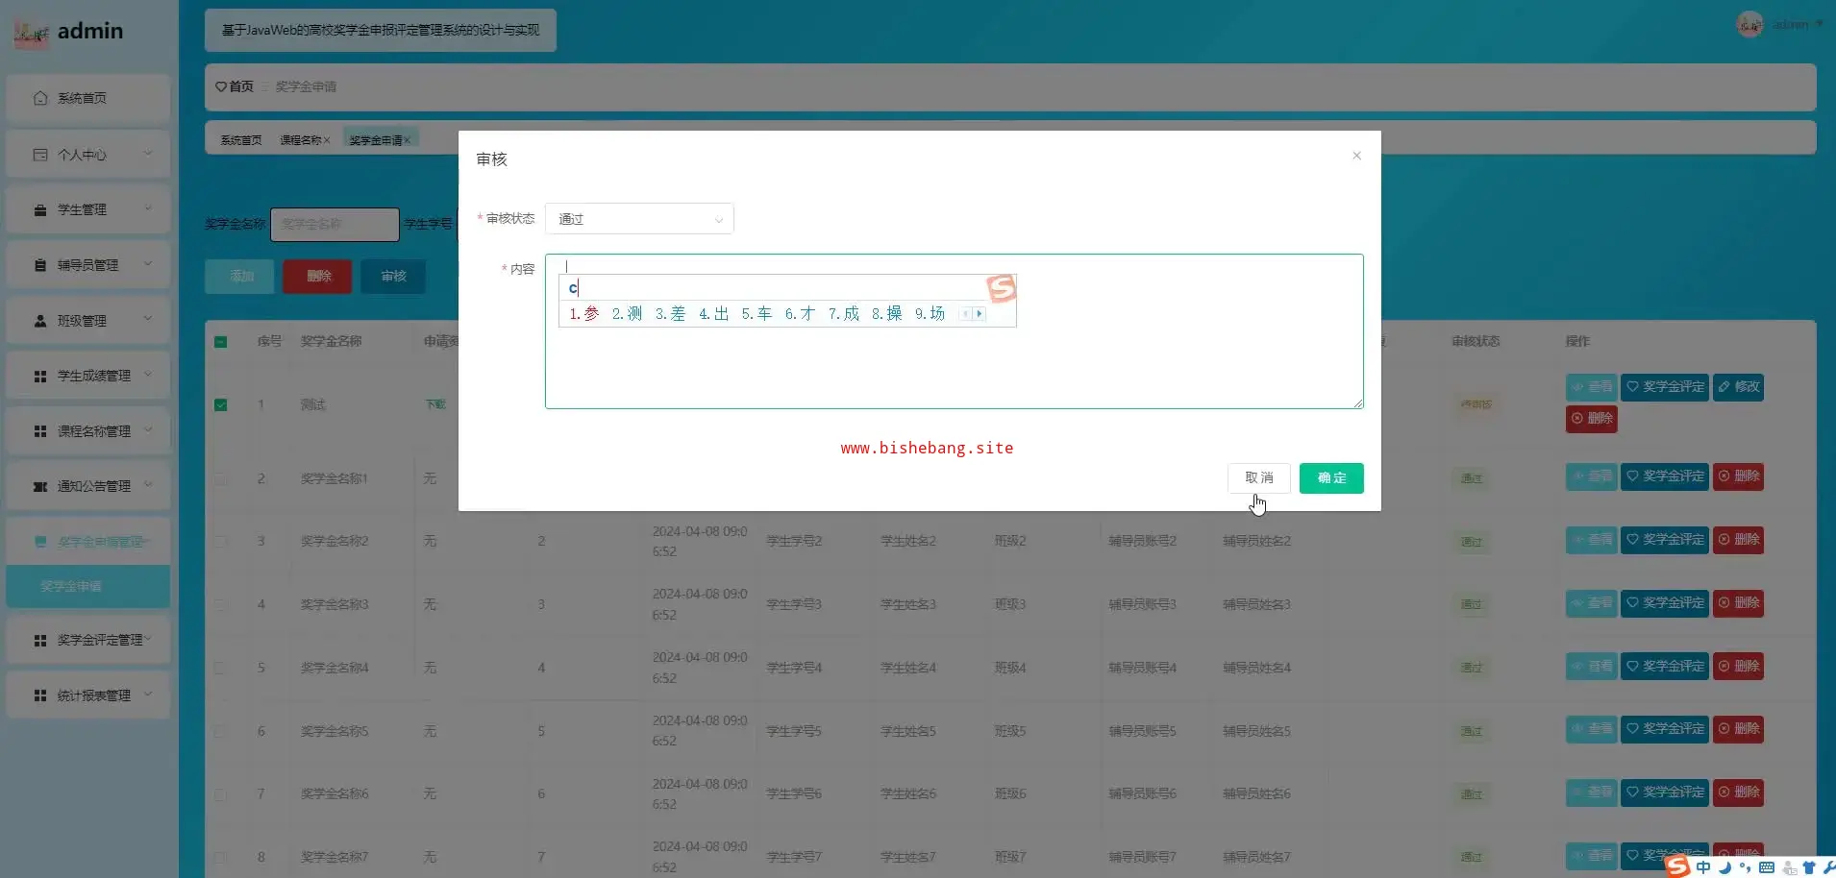Choose IME candidate 7.成
Viewport: 1836px width, 878px height.
843,314
